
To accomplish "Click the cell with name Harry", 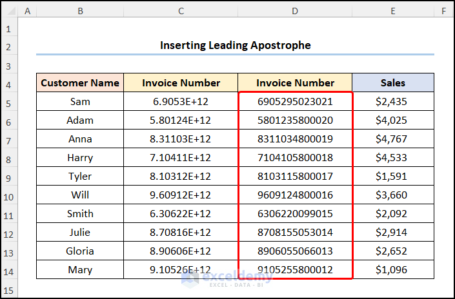I will coord(80,158).
